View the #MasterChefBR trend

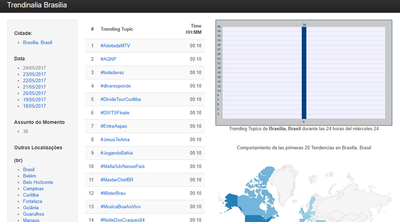[x=117, y=180]
